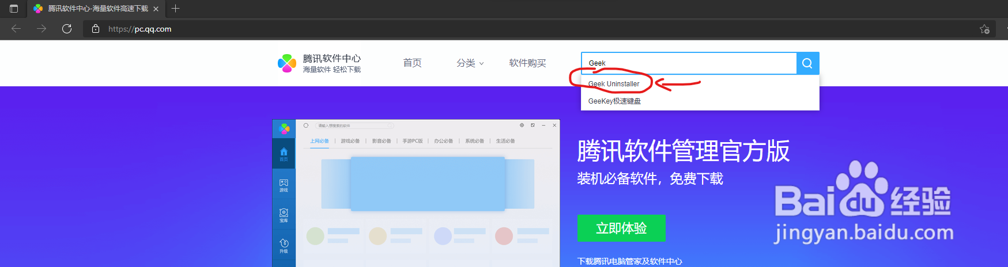Click the site lock icon in the address bar
Screen dimensions: 1008x267
click(x=96, y=29)
